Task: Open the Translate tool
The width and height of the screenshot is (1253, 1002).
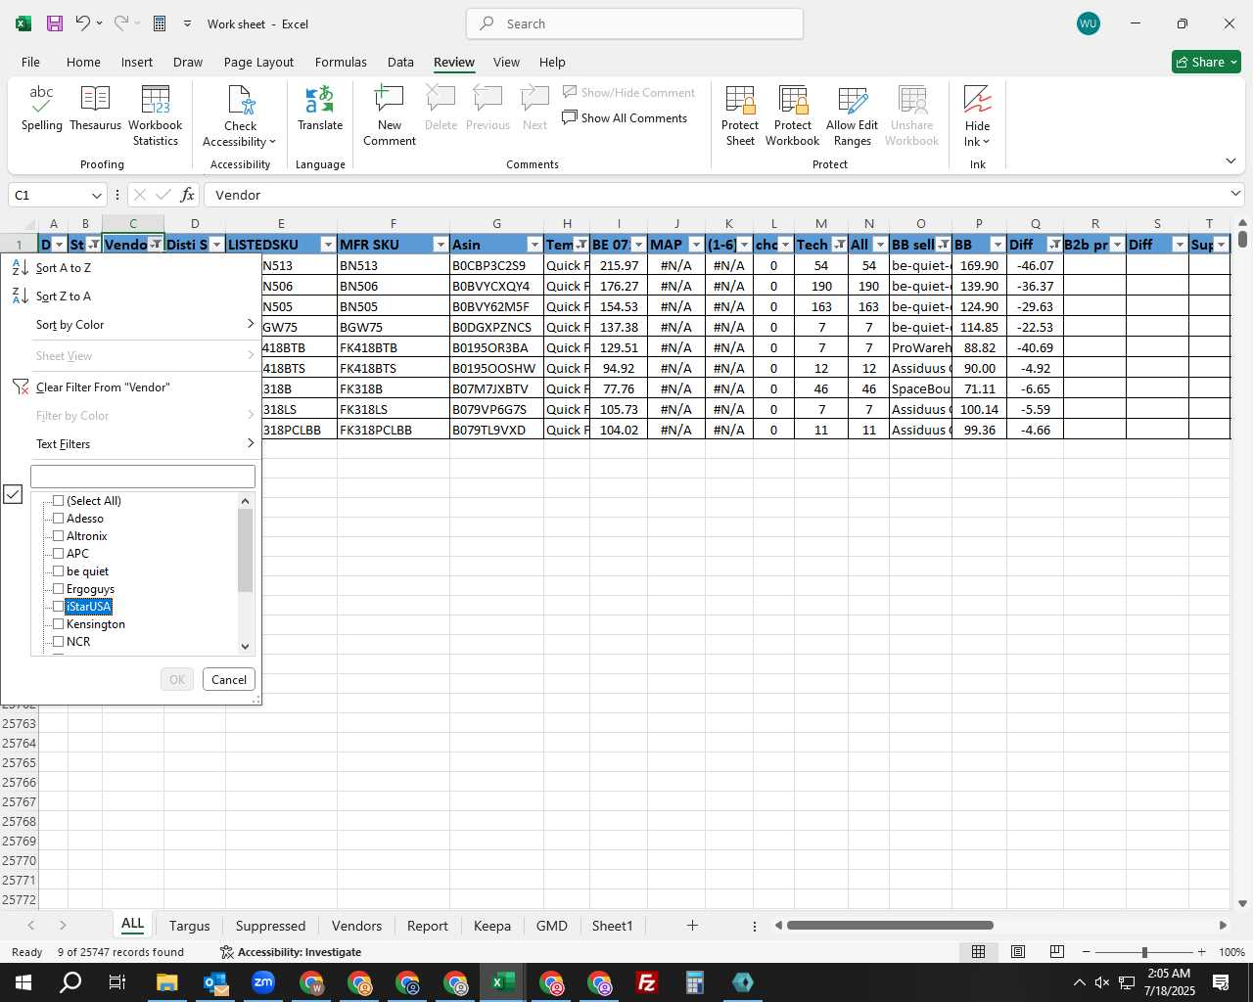Action: click(x=320, y=108)
